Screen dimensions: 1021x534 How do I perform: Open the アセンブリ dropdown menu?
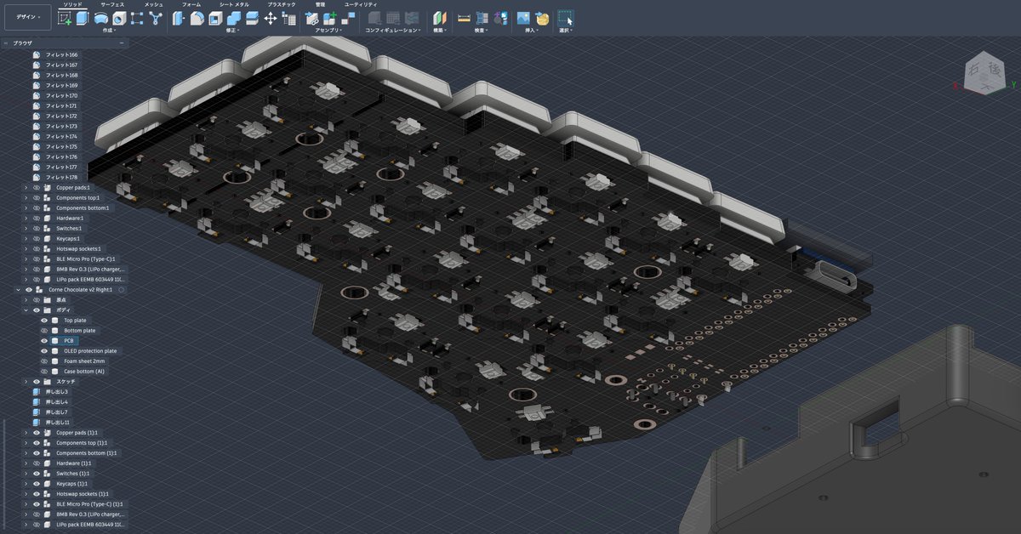pyautogui.click(x=328, y=30)
